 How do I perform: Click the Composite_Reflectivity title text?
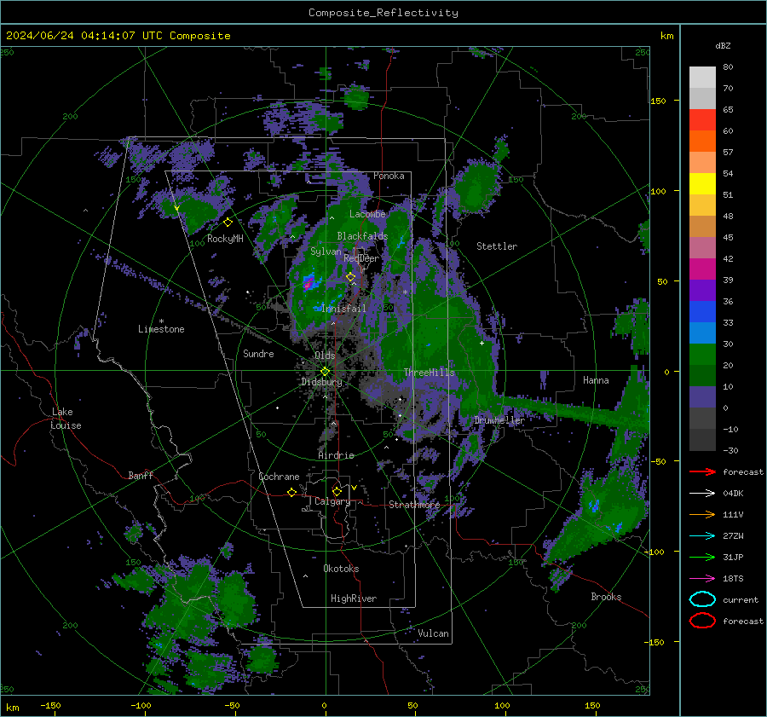[383, 13]
